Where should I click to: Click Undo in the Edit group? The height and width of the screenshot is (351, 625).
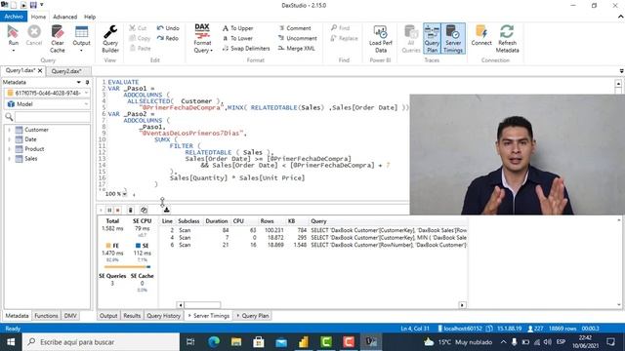[x=168, y=28]
